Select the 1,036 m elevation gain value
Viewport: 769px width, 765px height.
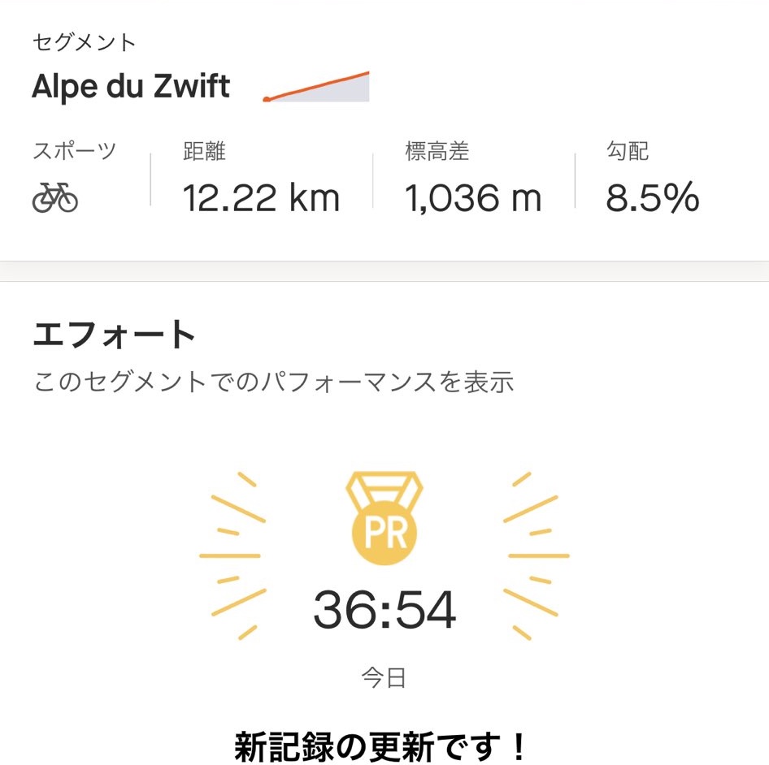[473, 197]
